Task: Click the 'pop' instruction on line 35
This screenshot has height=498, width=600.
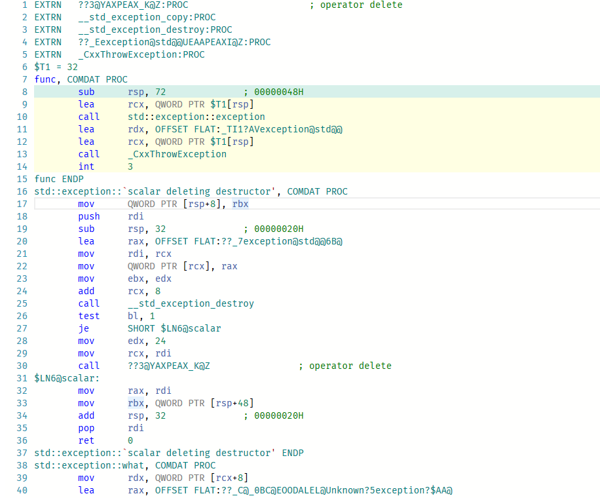Action: click(86, 428)
